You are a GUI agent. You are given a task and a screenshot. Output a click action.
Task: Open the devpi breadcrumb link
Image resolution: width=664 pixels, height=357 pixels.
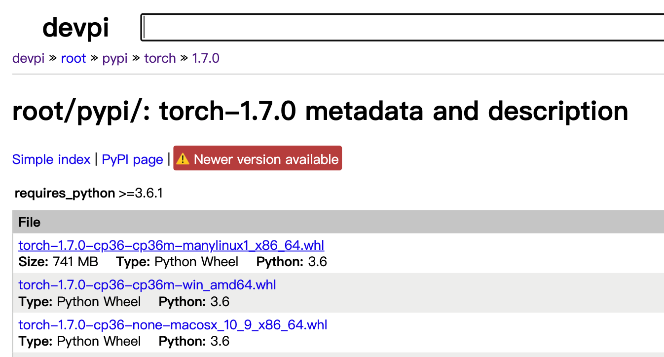pos(28,58)
